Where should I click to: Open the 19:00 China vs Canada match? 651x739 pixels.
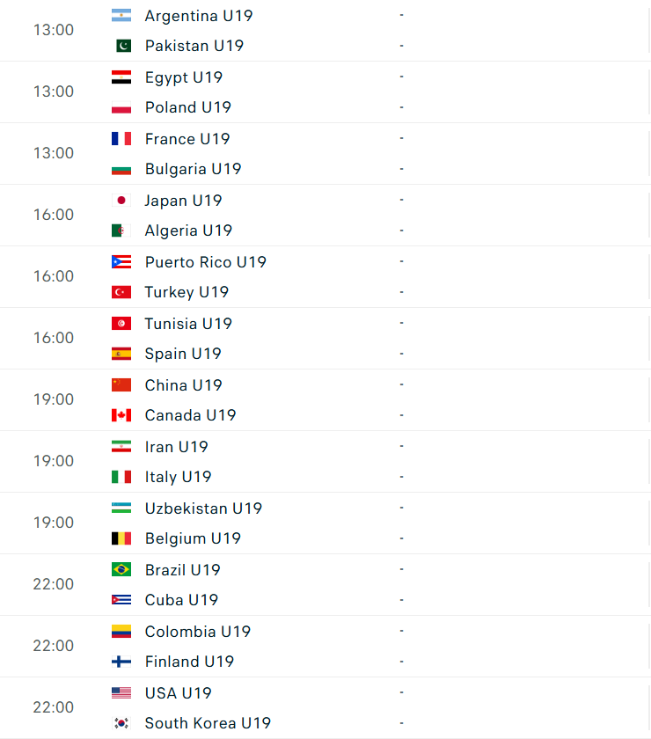(325, 400)
